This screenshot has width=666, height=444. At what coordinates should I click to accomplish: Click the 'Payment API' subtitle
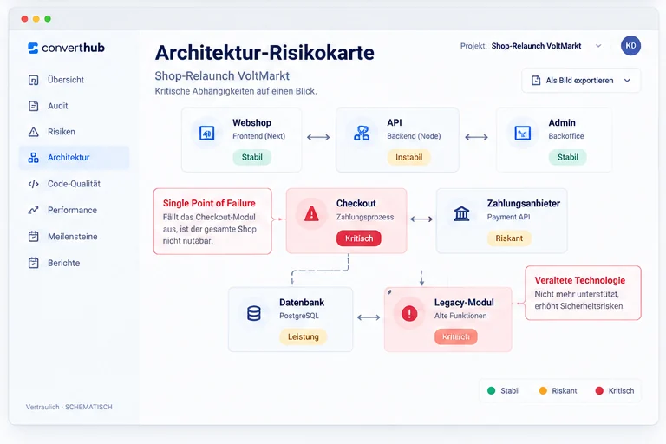tap(508, 217)
